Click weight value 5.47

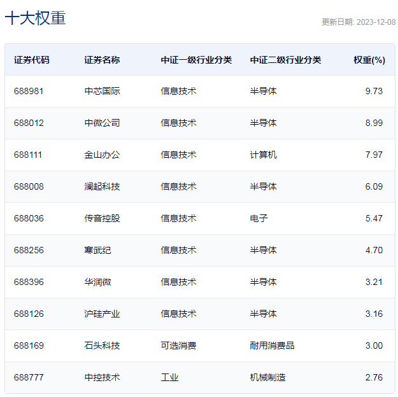coord(374,218)
